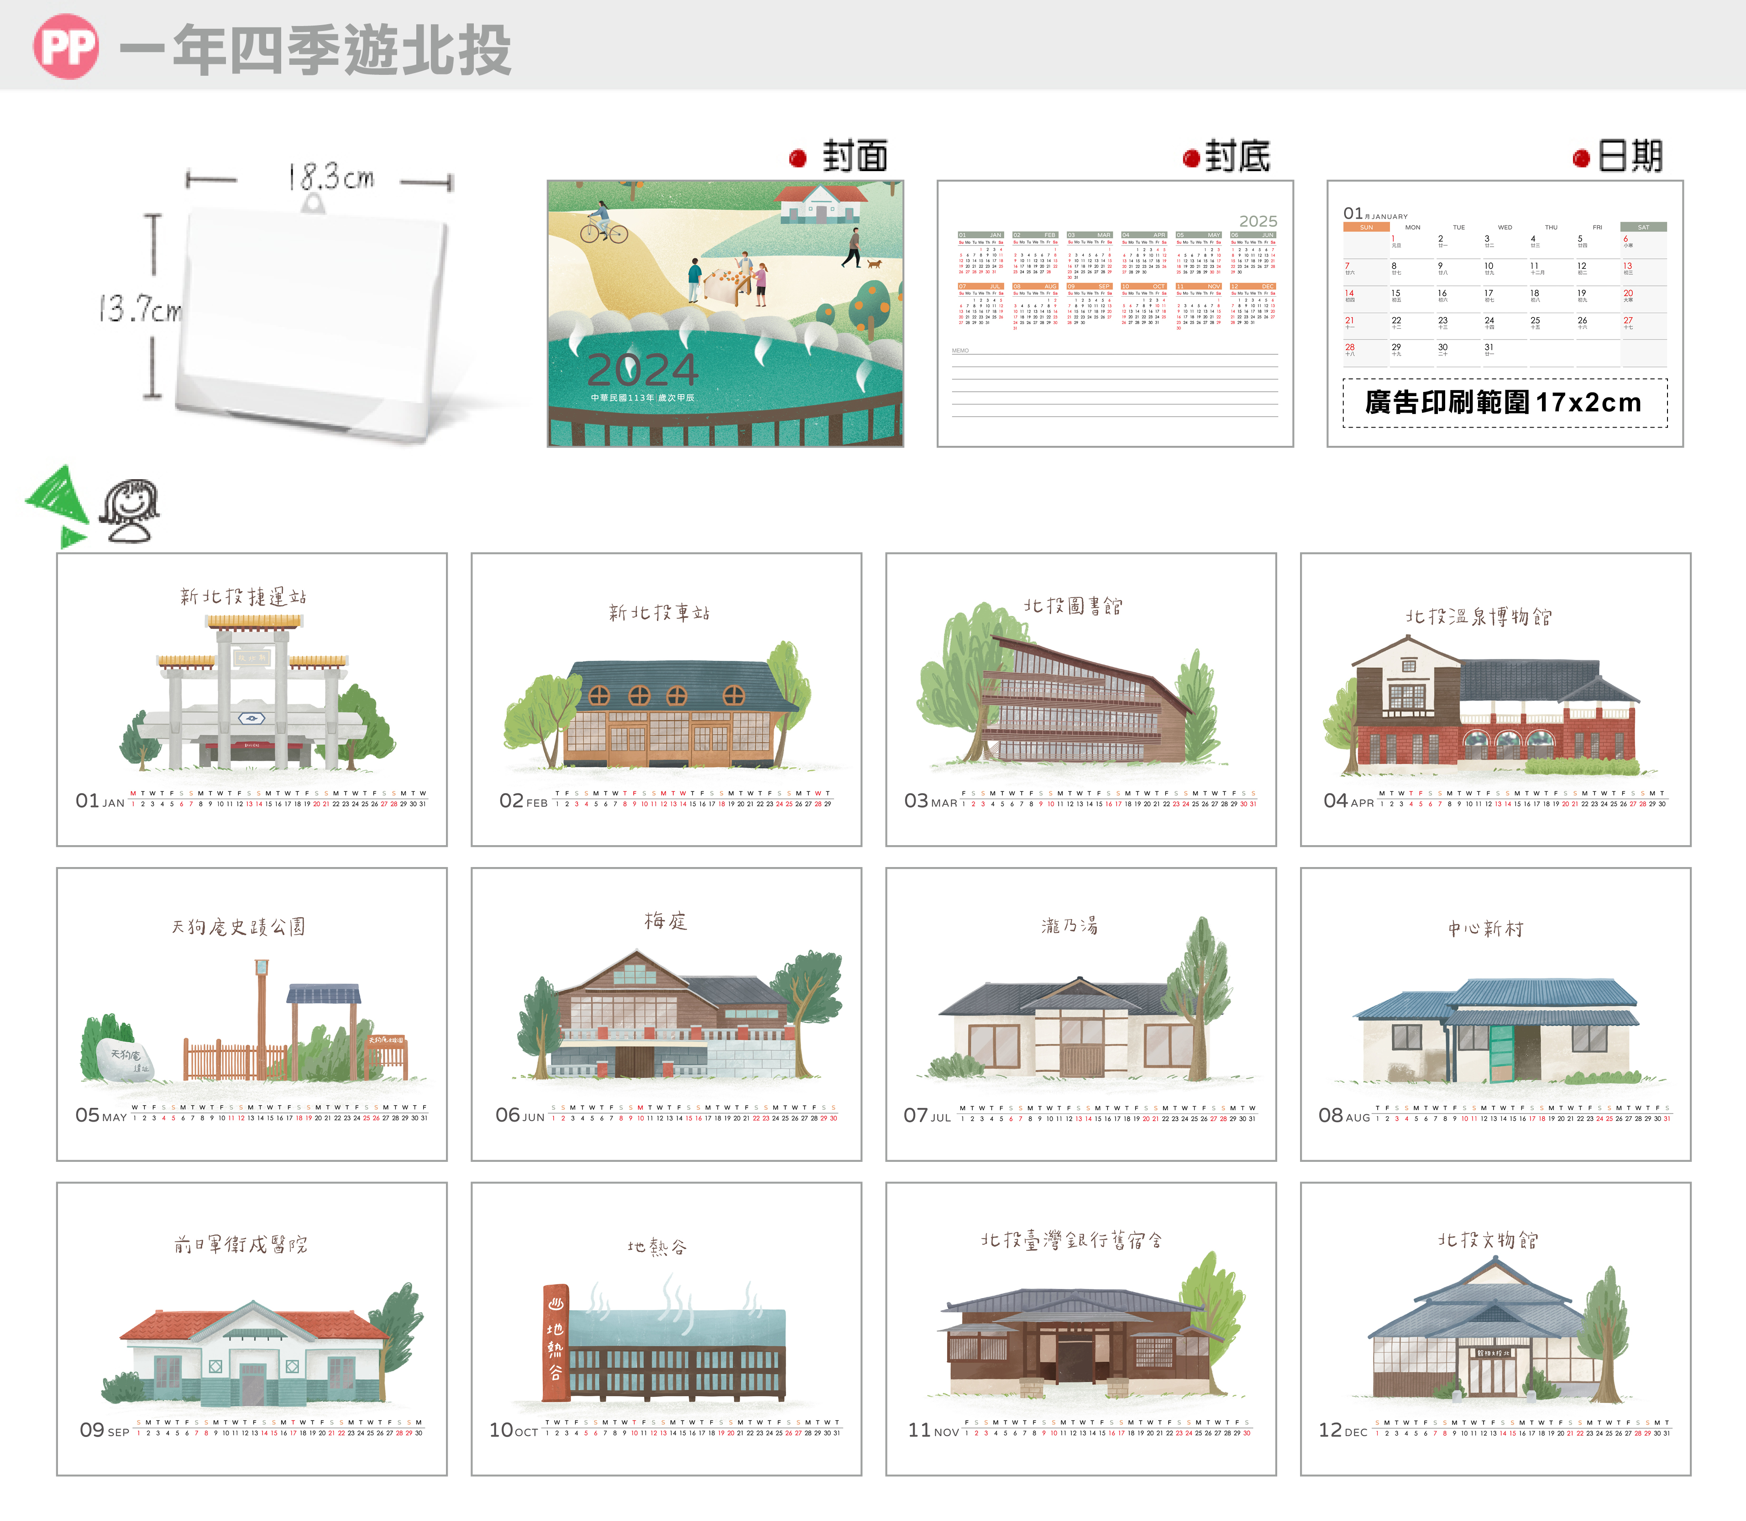
Task: Open the 2024 front cover image
Action: 725,313
